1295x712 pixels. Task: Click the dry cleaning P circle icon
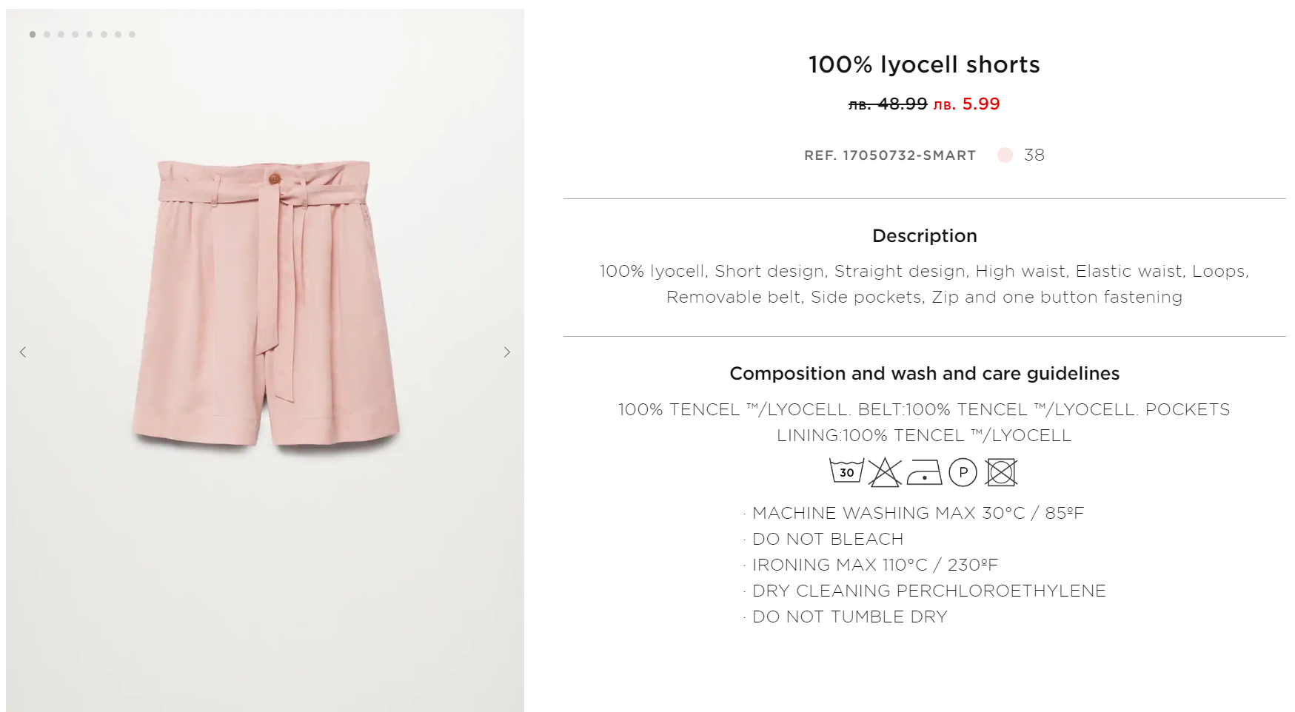pos(963,472)
